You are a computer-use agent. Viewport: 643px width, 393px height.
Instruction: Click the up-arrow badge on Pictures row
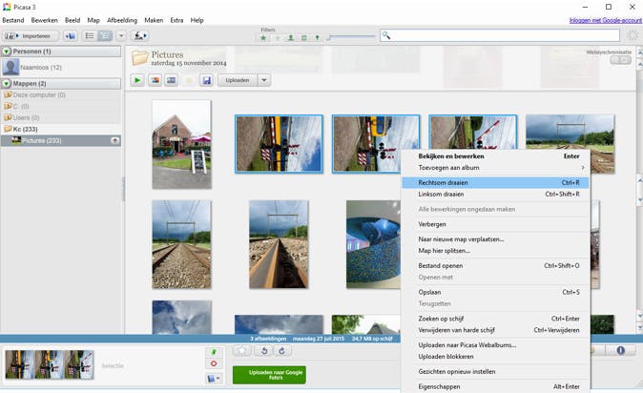click(x=115, y=141)
